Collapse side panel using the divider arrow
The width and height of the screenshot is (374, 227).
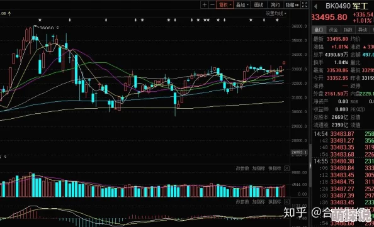(310, 165)
